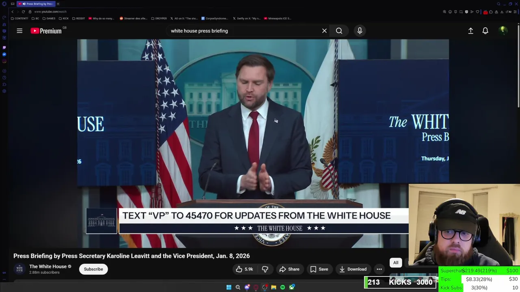The width and height of the screenshot is (520, 292).
Task: Open the red extension icon
Action: coord(485,12)
